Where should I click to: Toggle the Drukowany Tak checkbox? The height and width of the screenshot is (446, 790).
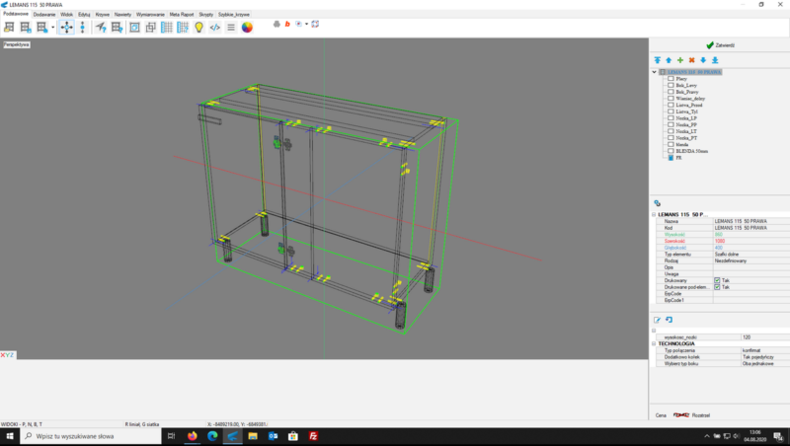pos(717,280)
